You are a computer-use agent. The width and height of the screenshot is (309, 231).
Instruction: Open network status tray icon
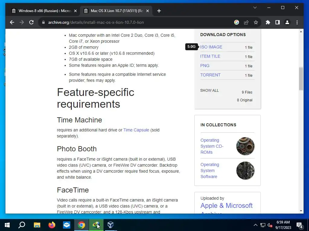pos(263,225)
